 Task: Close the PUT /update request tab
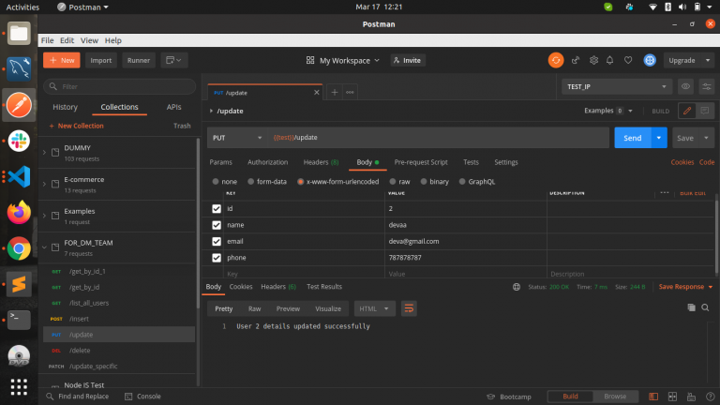(316, 92)
